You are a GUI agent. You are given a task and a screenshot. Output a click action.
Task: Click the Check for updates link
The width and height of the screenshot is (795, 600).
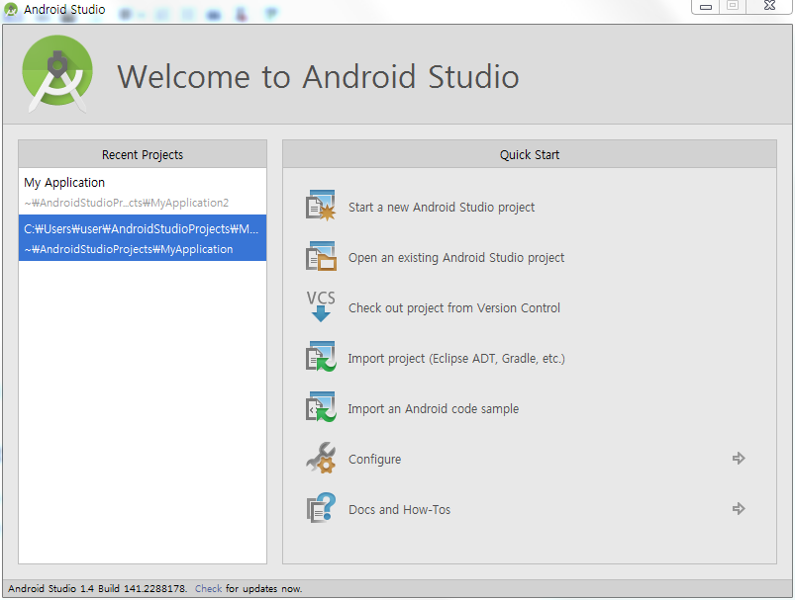point(208,588)
